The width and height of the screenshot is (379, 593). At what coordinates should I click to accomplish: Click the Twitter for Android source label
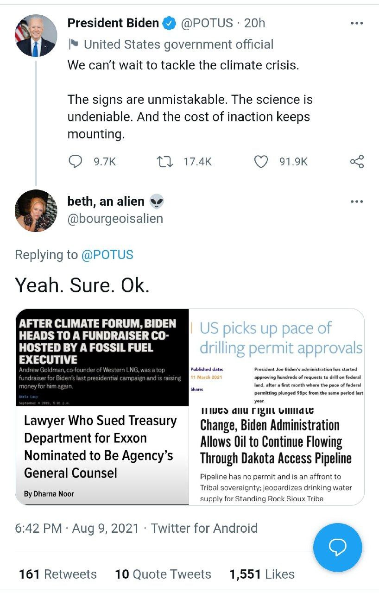coord(204,528)
